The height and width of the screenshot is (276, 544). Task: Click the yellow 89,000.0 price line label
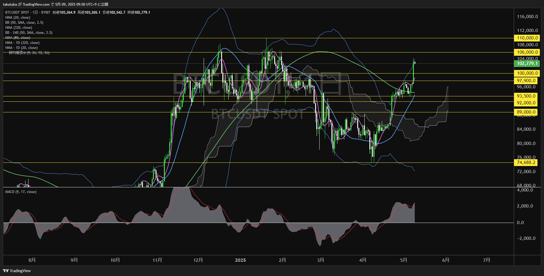pos(526,112)
